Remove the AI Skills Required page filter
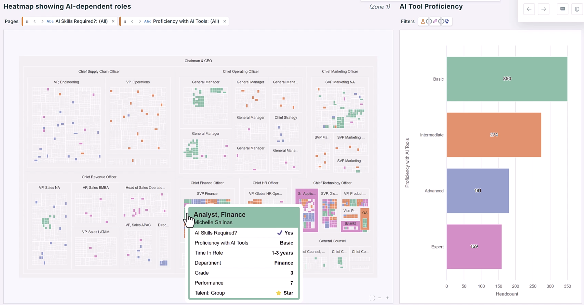 113,21
